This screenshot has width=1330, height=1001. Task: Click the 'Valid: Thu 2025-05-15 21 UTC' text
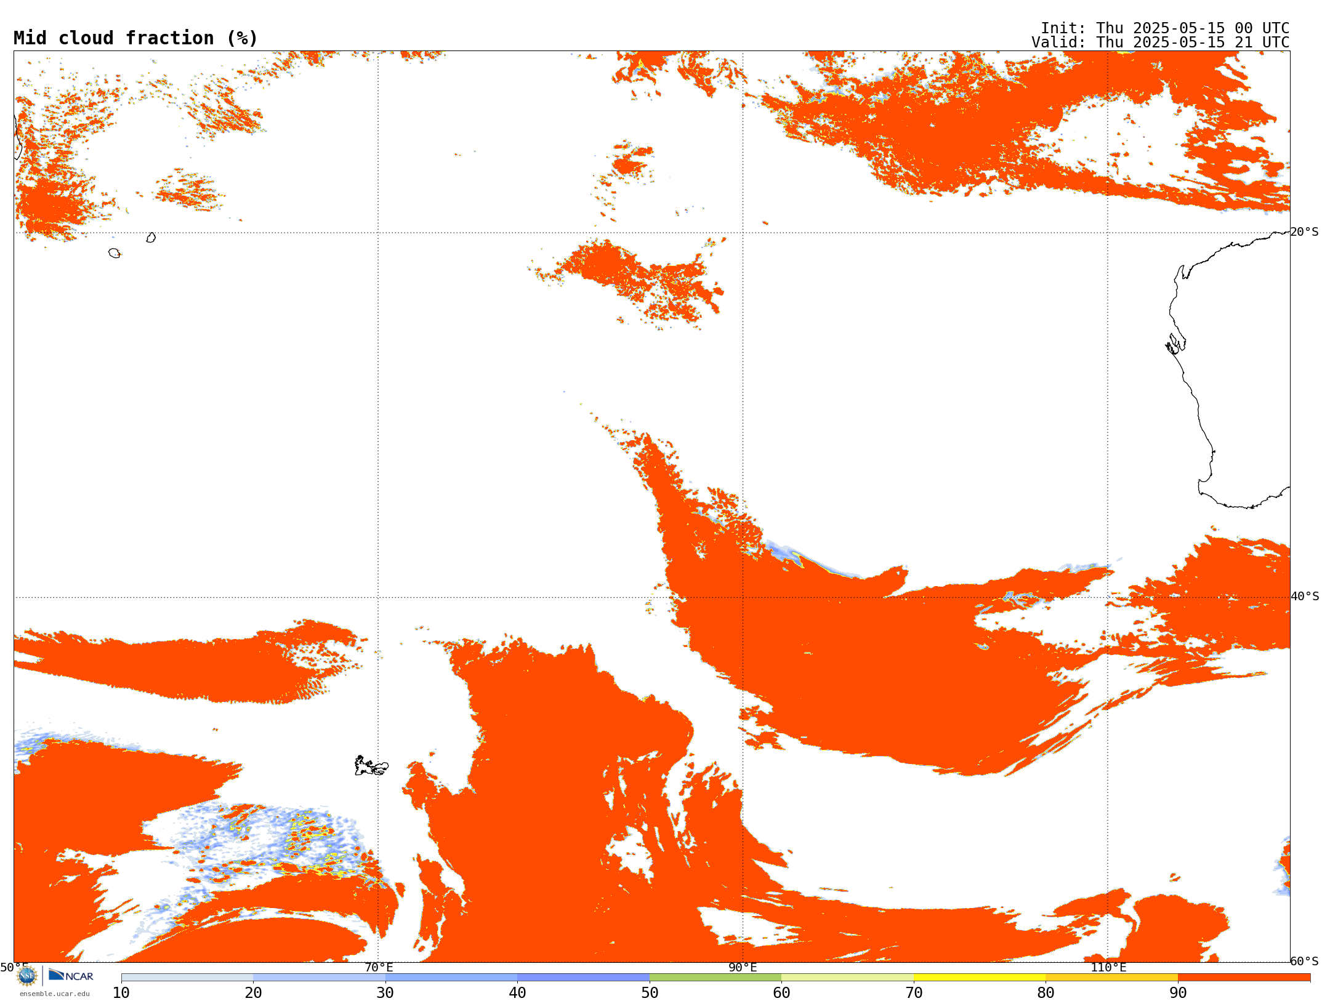point(1161,42)
